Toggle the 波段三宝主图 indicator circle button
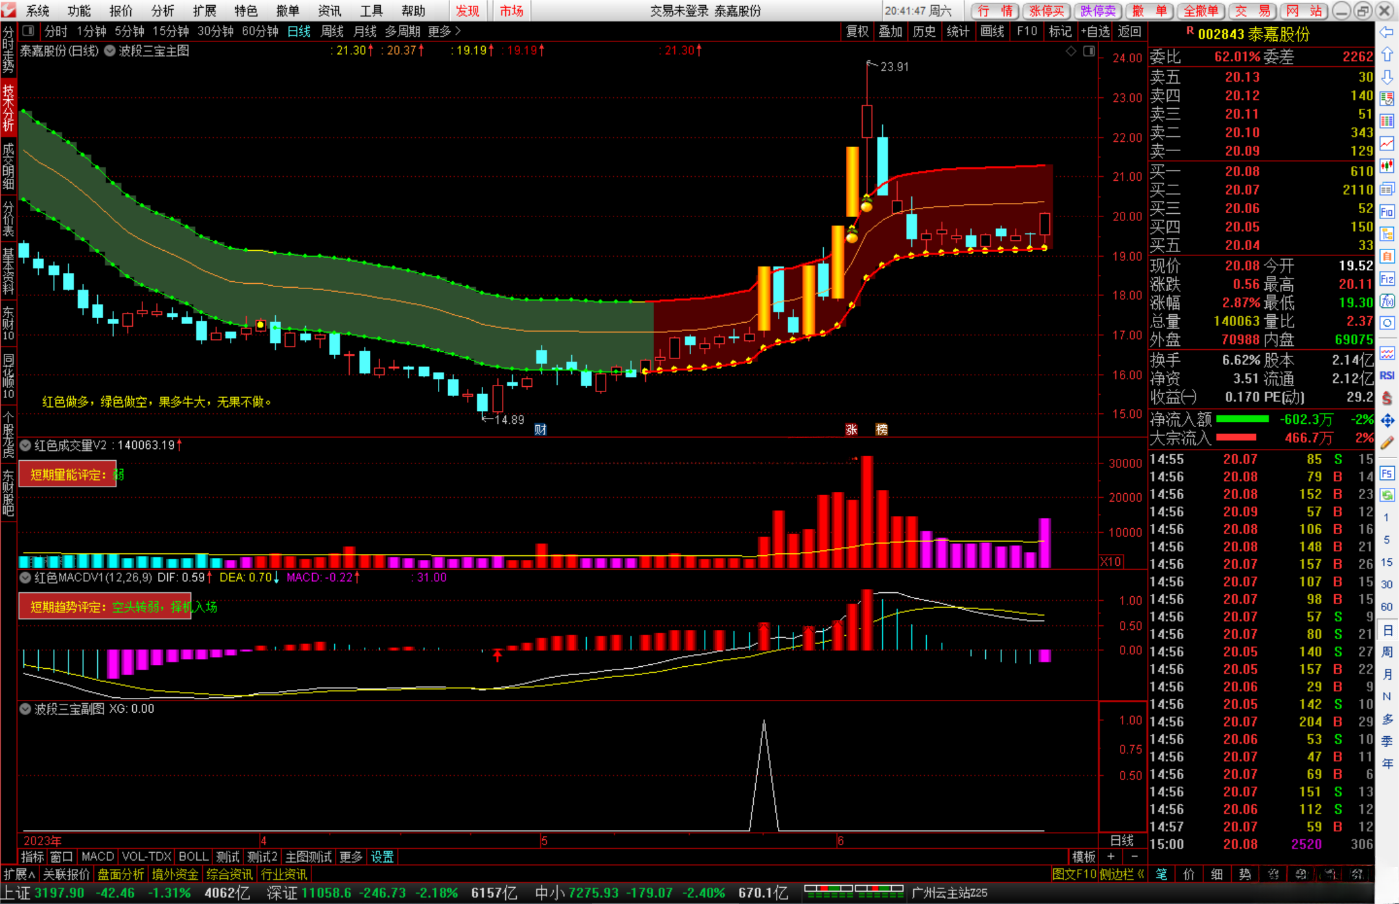Screen dimensions: 1399x904 [x=109, y=51]
